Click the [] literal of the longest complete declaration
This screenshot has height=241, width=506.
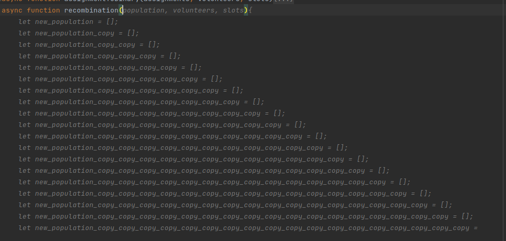[x=465, y=217]
